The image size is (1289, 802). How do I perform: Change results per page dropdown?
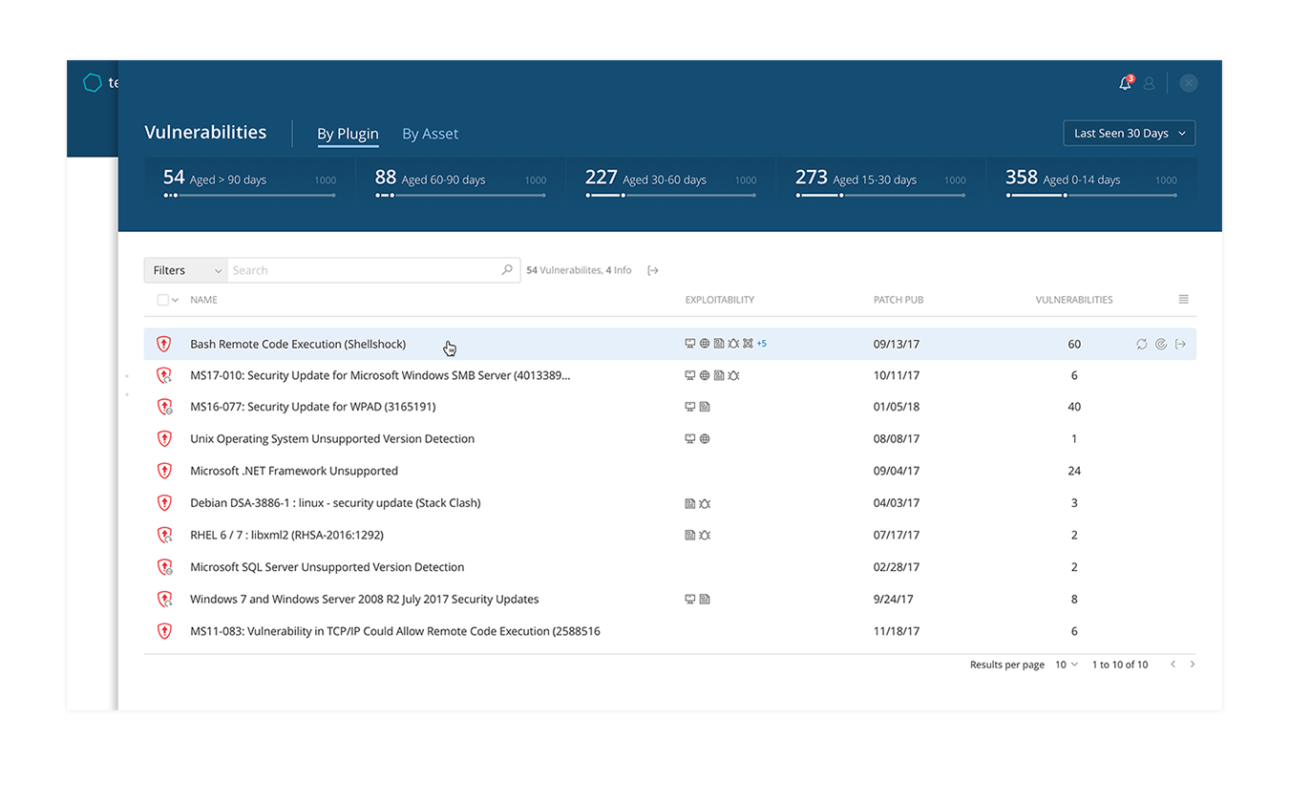(1066, 665)
